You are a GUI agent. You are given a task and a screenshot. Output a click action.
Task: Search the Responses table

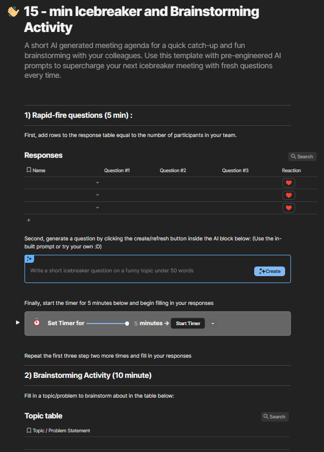pyautogui.click(x=302, y=157)
